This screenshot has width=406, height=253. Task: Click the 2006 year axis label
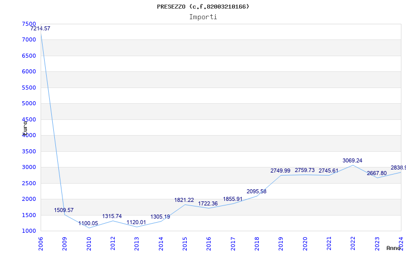point(41,244)
